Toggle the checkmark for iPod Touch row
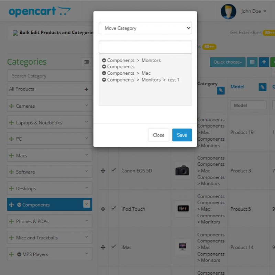Image resolution: width=275 pixels, height=275 pixels. point(114,208)
